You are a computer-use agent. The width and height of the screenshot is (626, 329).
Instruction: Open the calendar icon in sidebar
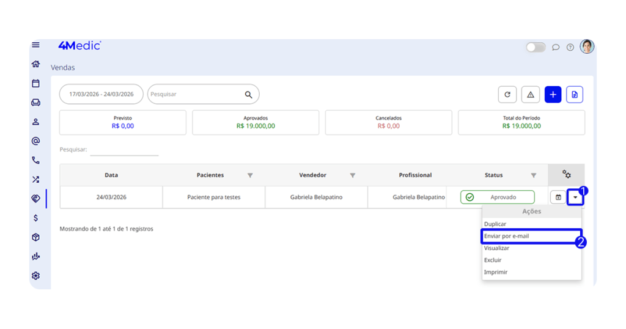click(x=35, y=83)
